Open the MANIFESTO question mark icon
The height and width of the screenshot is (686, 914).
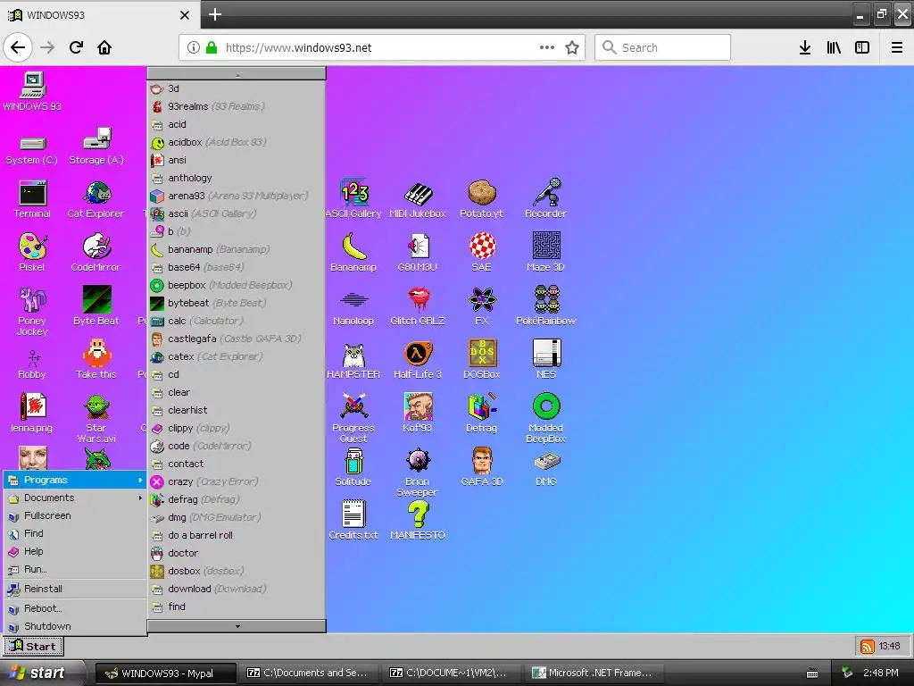tap(418, 521)
